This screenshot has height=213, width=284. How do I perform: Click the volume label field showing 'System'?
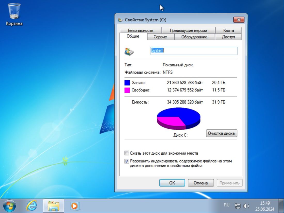[x=194, y=51]
